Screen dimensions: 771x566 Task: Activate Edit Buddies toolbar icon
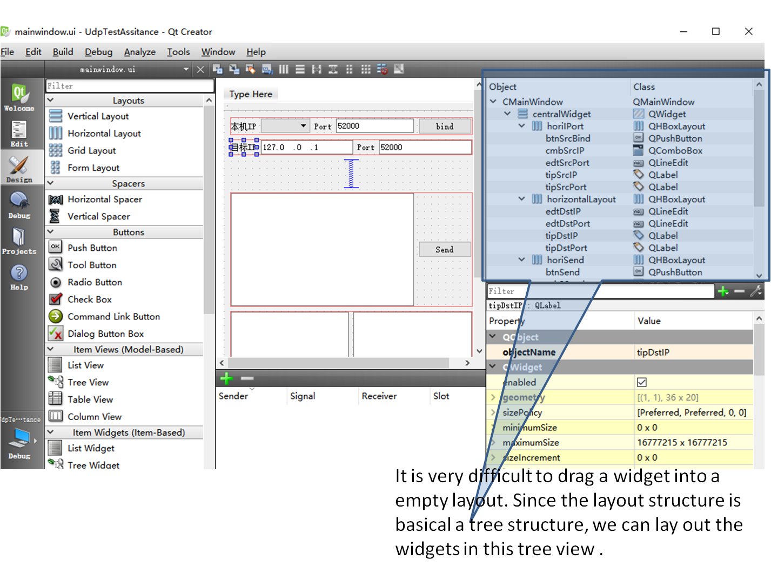coord(251,69)
